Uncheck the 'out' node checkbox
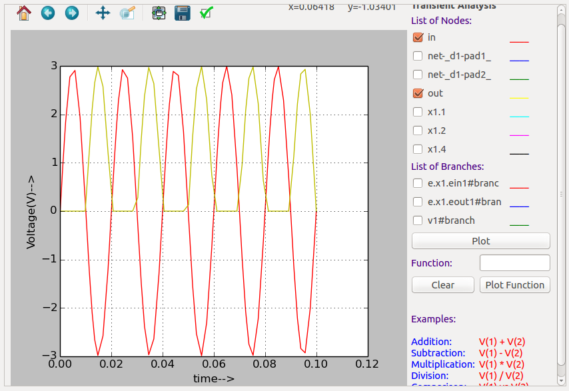 click(x=418, y=93)
